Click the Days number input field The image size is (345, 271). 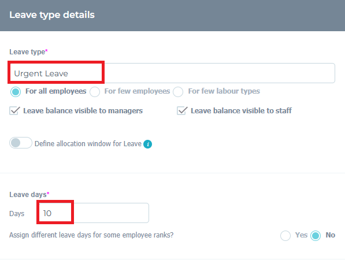(x=94, y=213)
